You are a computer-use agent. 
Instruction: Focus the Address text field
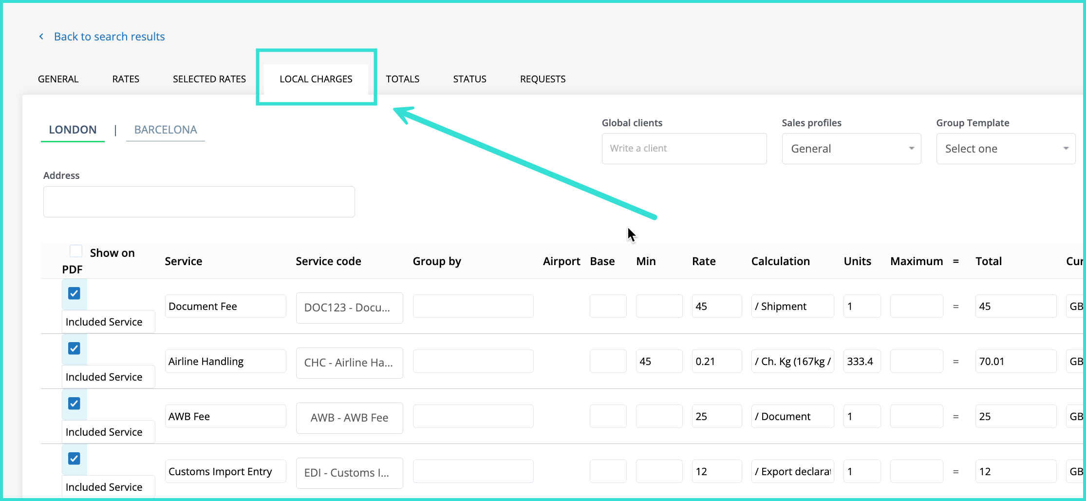[199, 202]
